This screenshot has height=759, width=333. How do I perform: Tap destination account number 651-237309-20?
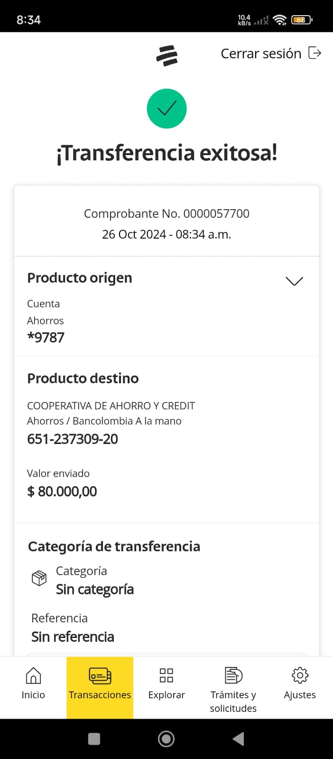[x=73, y=439]
